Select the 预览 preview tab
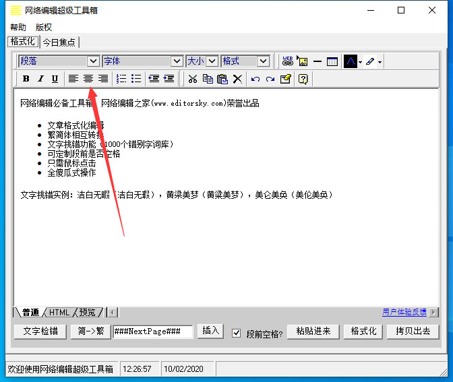 (x=87, y=312)
